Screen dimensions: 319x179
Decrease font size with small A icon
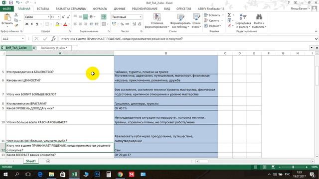pos(68,17)
